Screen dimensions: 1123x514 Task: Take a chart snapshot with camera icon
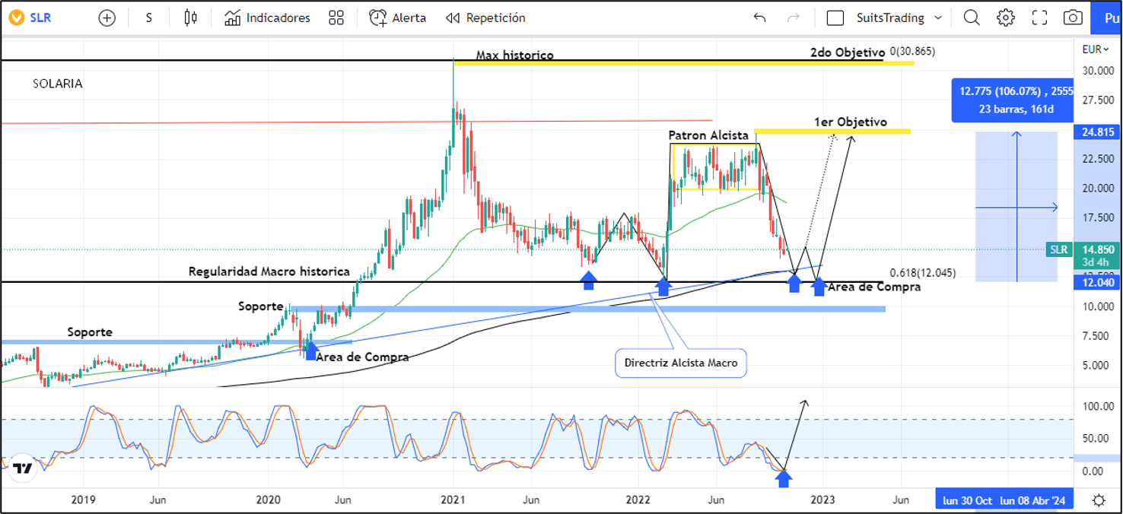(1073, 17)
